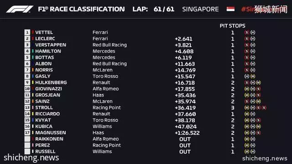Click team name Toro Rosso for Kvyat

(105, 120)
